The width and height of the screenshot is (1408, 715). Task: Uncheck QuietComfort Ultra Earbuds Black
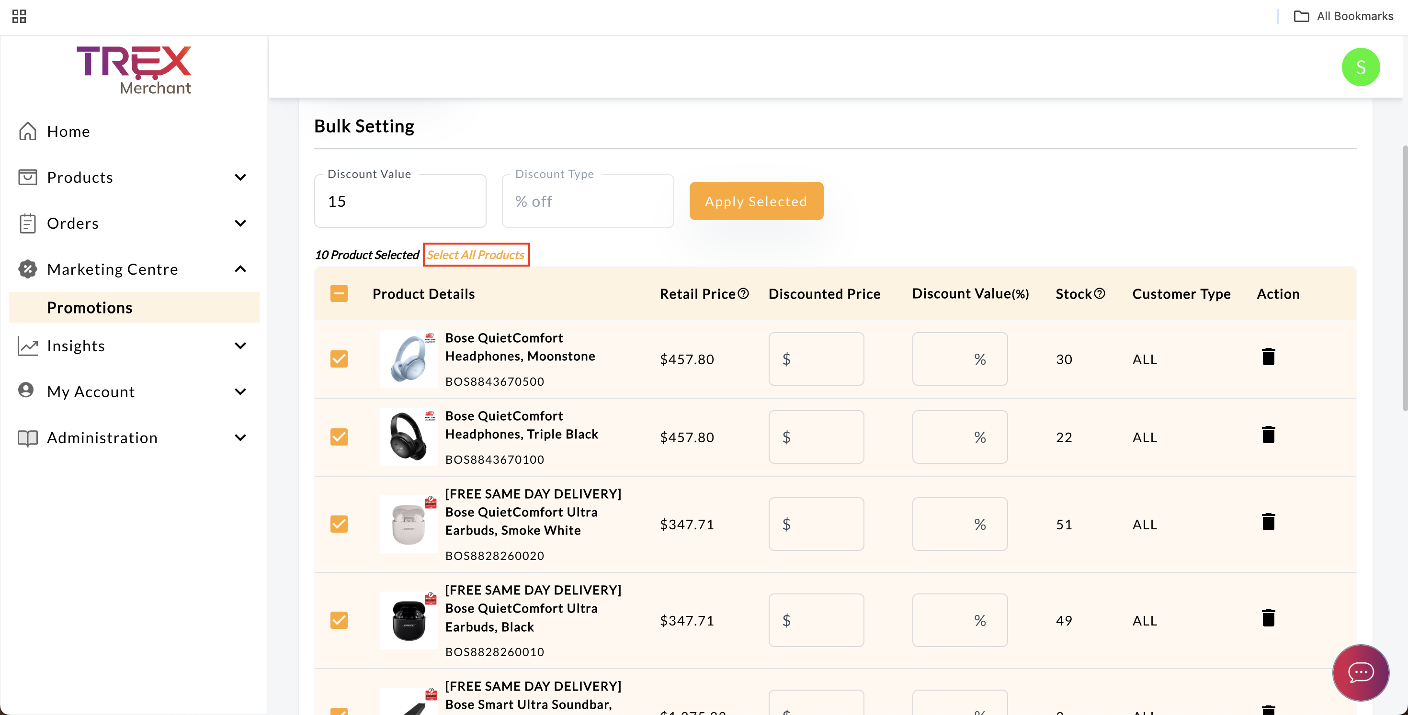tap(339, 620)
